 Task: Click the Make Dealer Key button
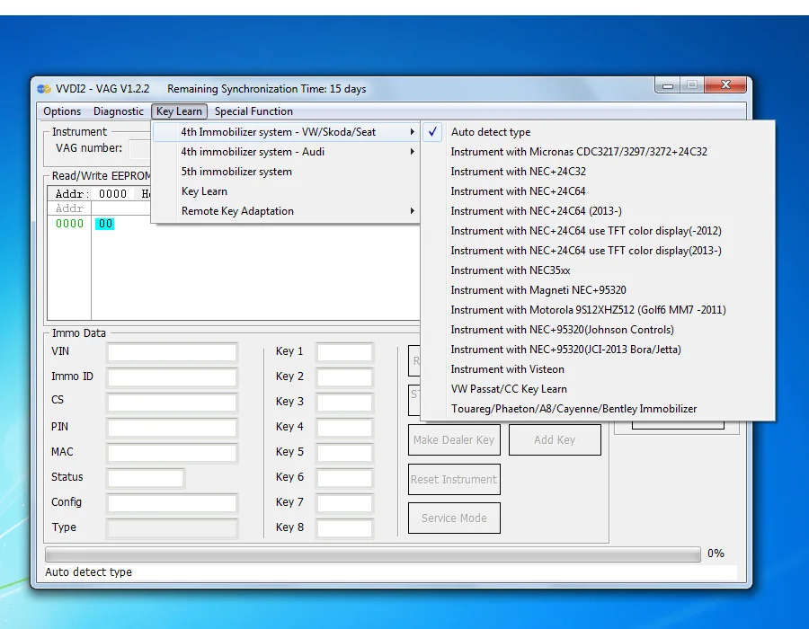click(454, 439)
